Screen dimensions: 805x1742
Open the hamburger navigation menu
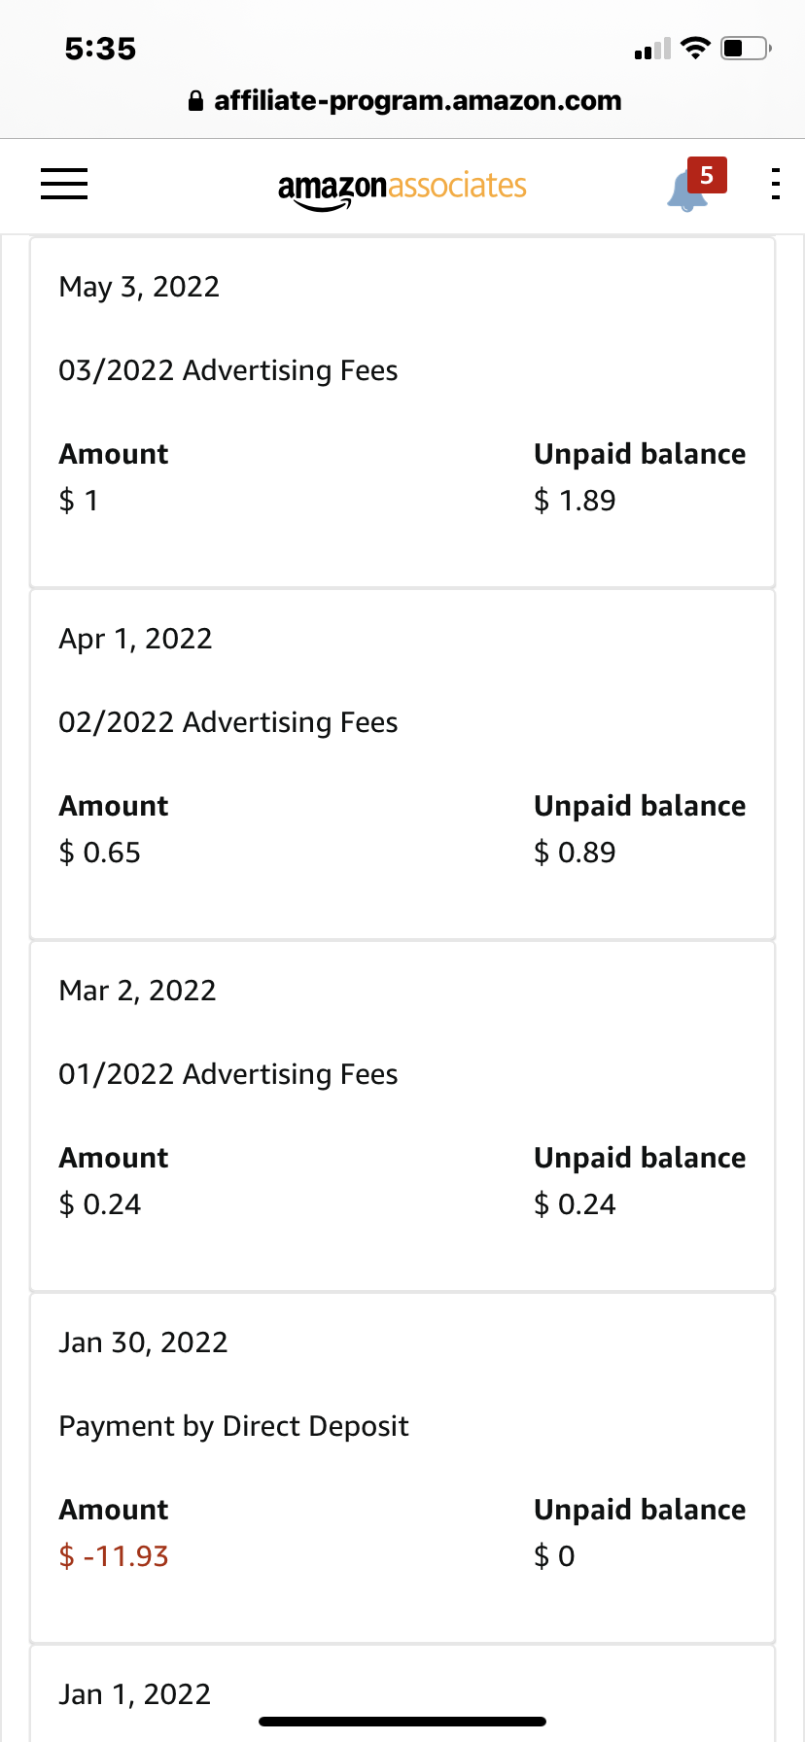(x=64, y=184)
